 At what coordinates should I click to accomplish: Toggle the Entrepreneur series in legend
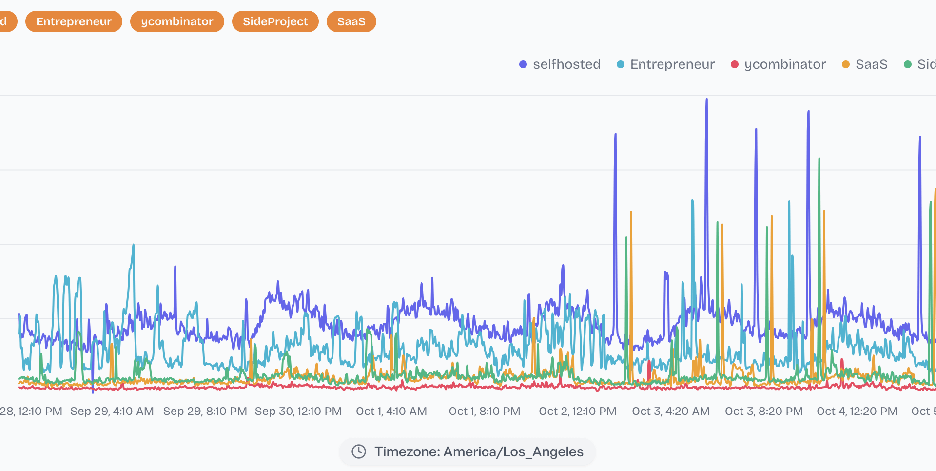point(665,64)
